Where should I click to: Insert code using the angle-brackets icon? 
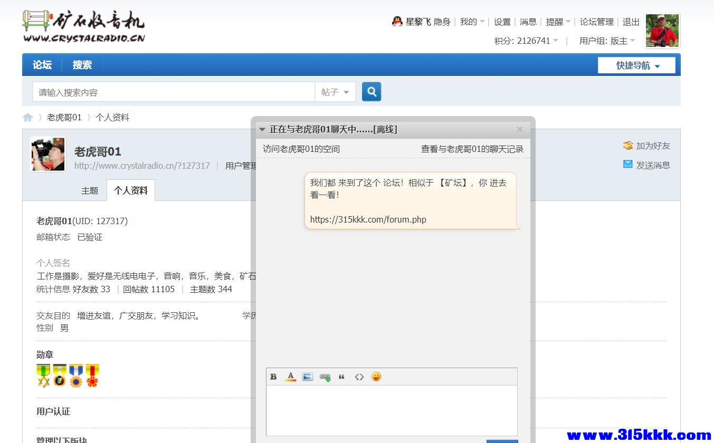359,377
